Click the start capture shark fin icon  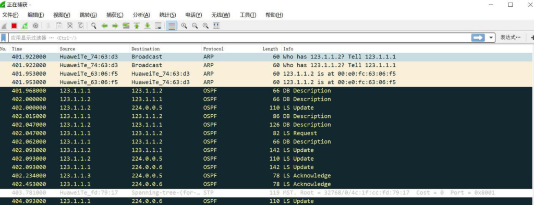point(4,26)
